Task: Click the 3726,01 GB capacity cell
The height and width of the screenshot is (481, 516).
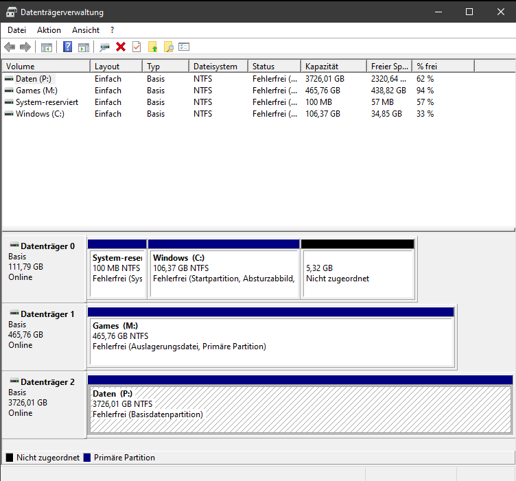Action: point(325,79)
